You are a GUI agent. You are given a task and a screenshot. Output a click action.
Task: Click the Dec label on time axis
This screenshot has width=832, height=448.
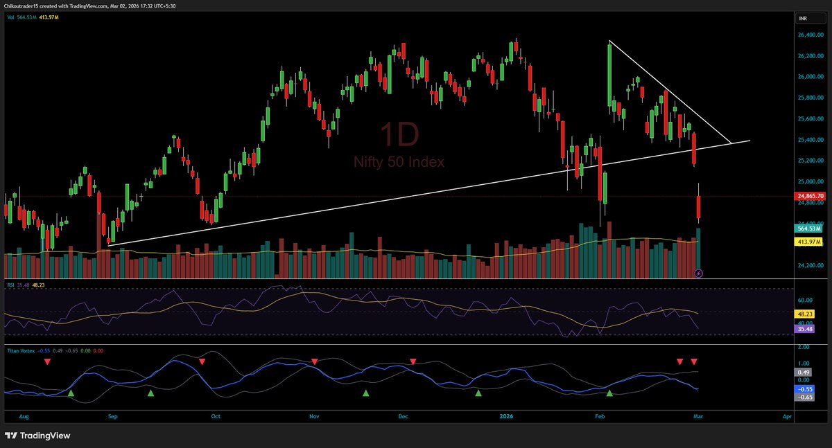[404, 417]
